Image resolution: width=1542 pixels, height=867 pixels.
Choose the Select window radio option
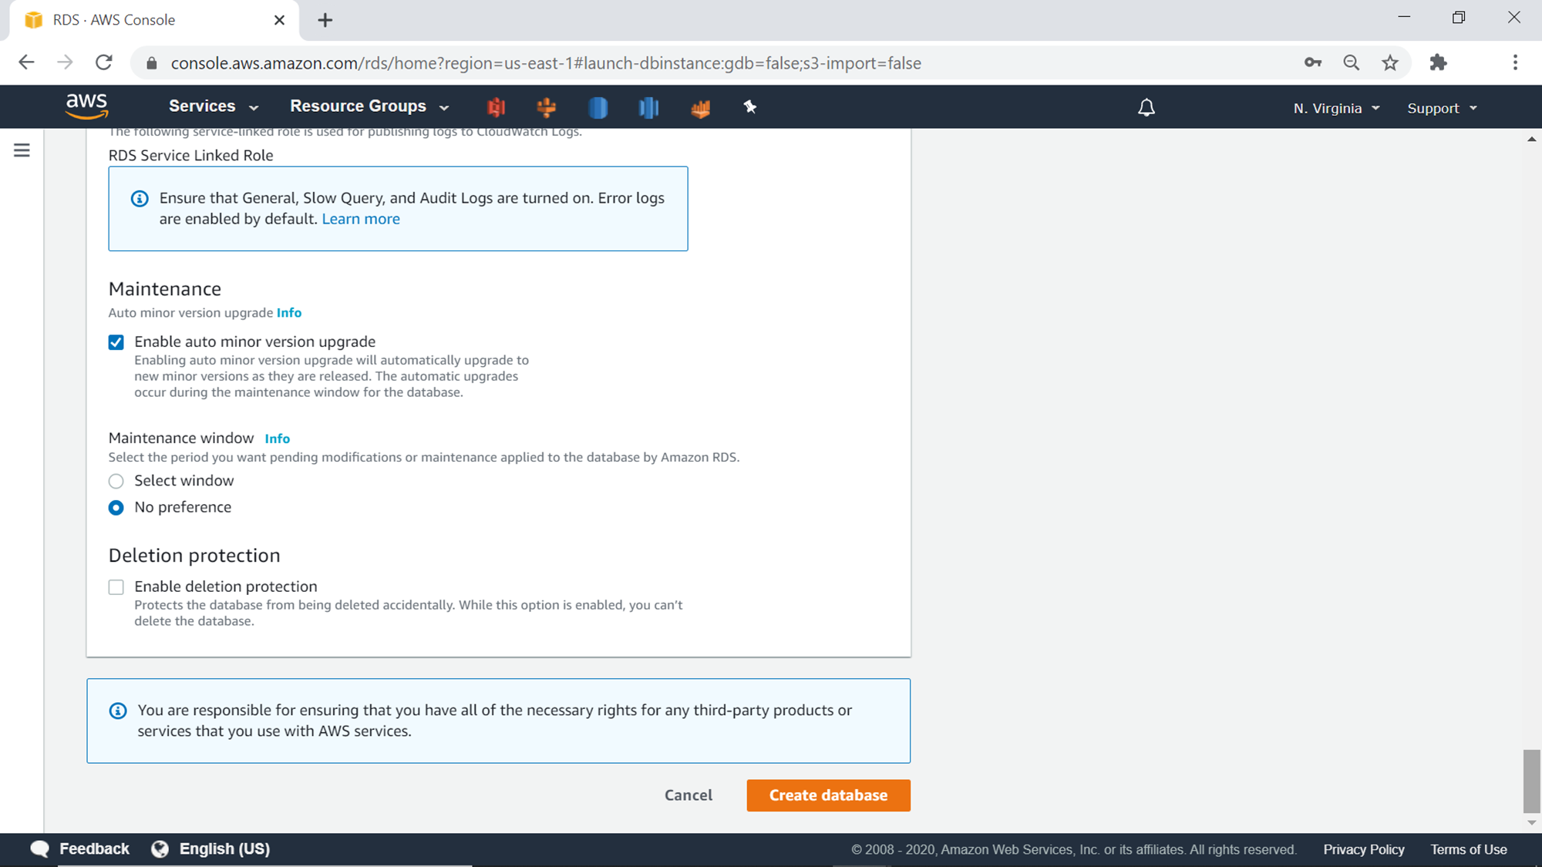tap(116, 482)
